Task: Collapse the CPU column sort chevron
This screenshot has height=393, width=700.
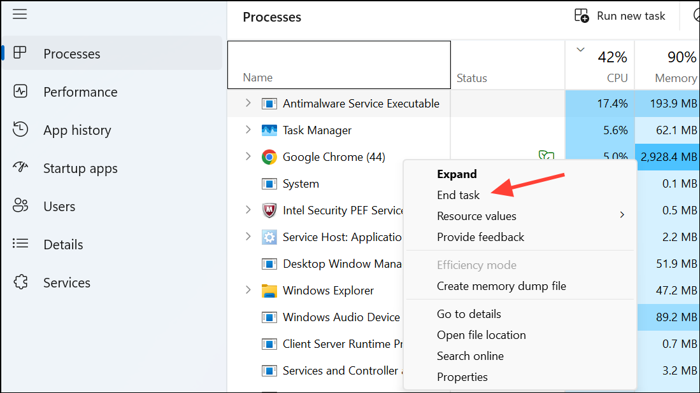Action: [580, 48]
